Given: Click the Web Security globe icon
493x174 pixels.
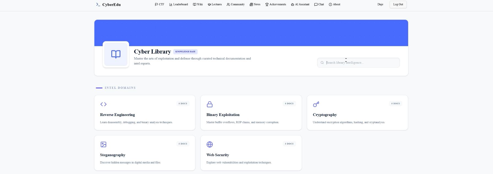Looking at the screenshot, I should click(210, 144).
